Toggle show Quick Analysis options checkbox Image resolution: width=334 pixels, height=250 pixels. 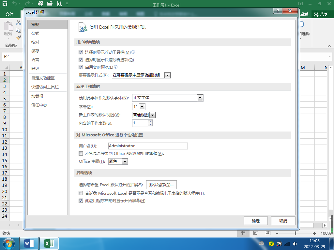pyautogui.click(x=81, y=60)
